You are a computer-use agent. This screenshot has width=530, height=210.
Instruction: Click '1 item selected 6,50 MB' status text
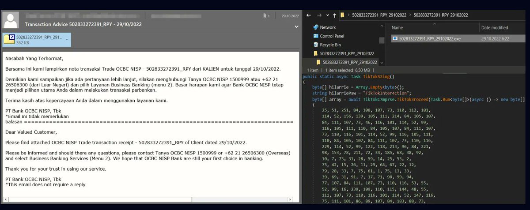pos(348,70)
